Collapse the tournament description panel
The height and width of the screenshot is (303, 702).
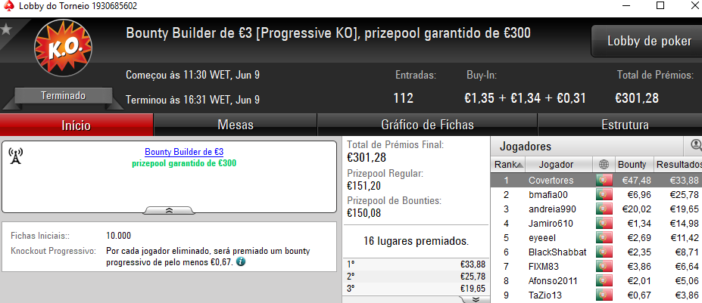click(x=169, y=211)
